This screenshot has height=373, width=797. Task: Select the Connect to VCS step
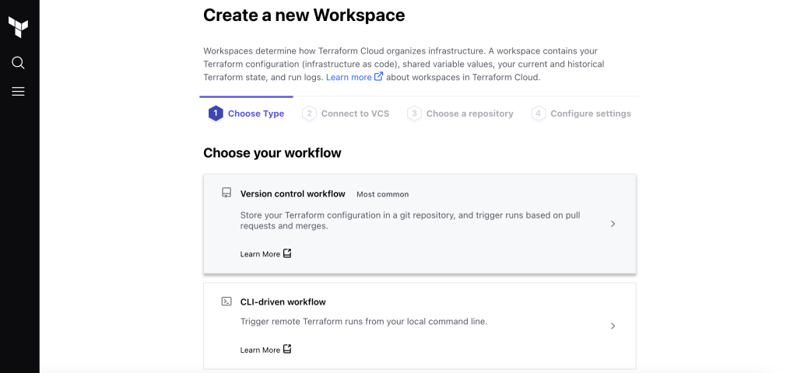pos(346,113)
